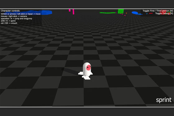Click the Toggle Debug (N) label
This screenshot has height=116, width=174.
pos(164,13)
